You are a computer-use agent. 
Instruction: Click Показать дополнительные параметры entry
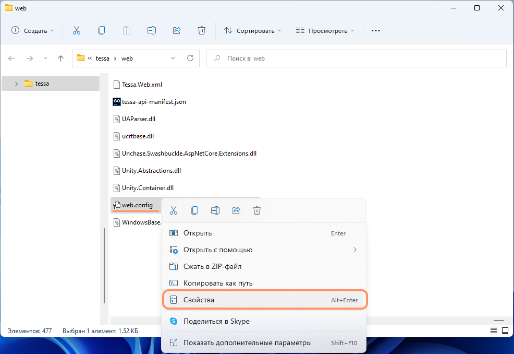click(x=247, y=343)
